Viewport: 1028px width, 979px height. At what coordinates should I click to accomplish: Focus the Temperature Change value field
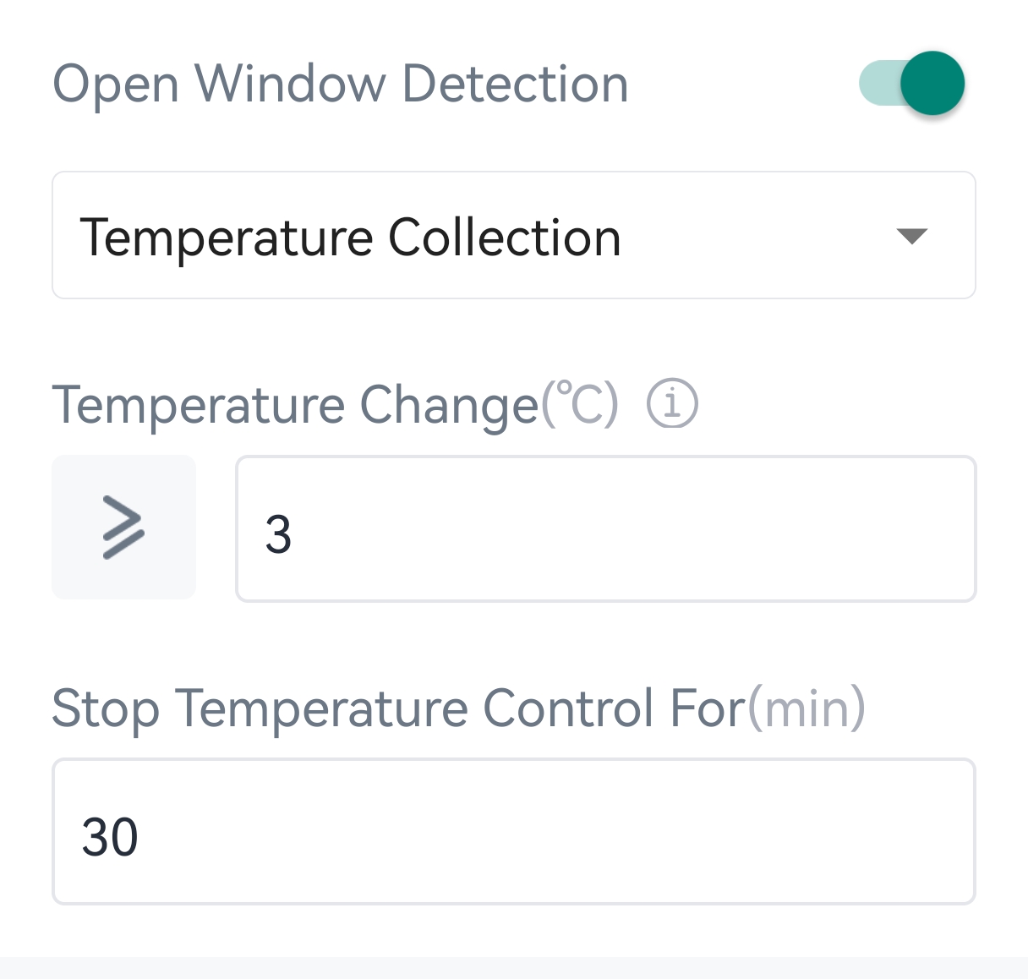tap(605, 529)
